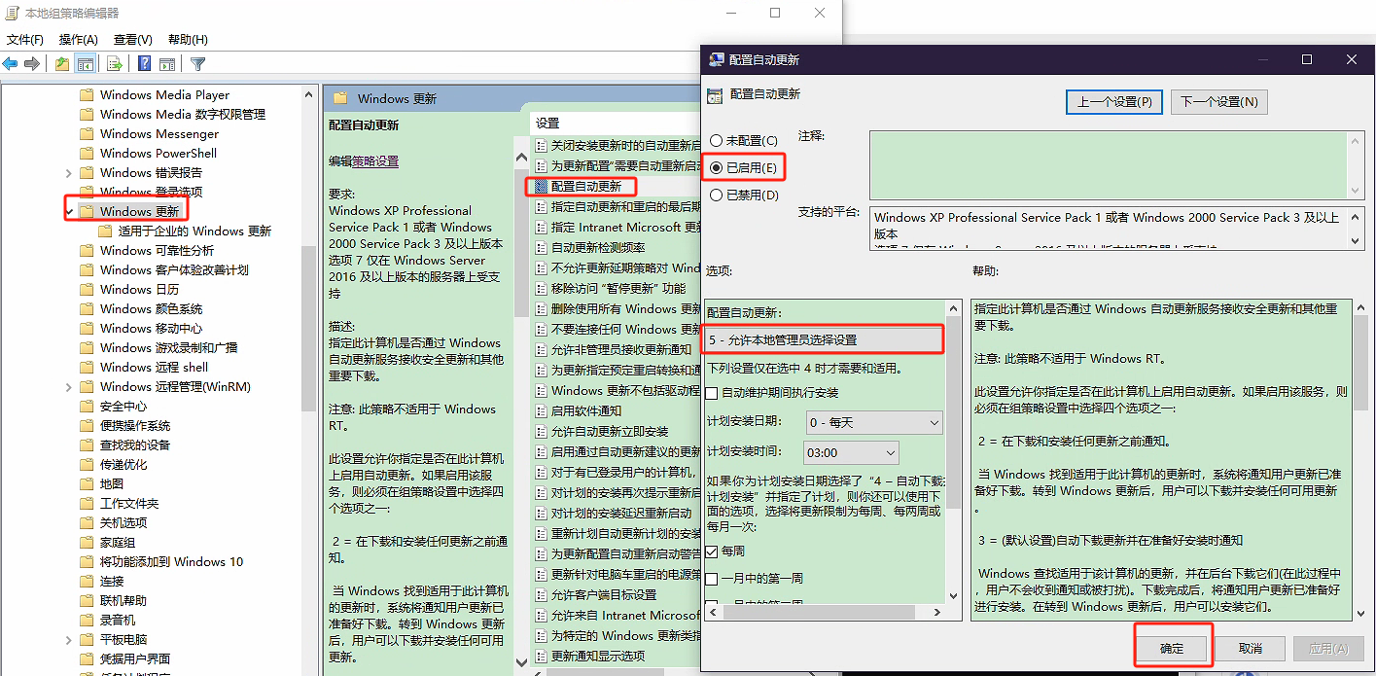This screenshot has width=1376, height=676.
Task: Click the blue Back arrow in toolbar
Action: coord(10,64)
